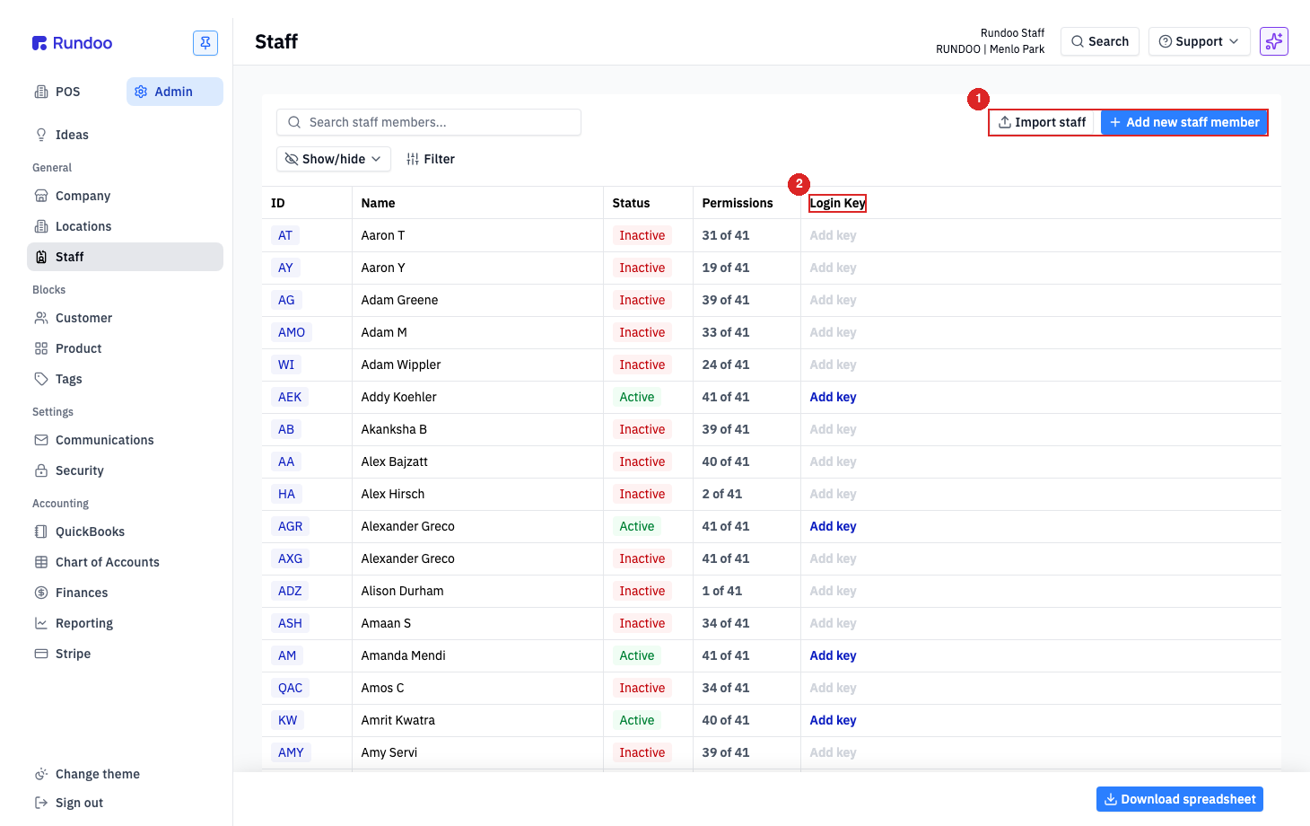Click the Login Key column header
The image size is (1310, 826).
[x=837, y=203]
